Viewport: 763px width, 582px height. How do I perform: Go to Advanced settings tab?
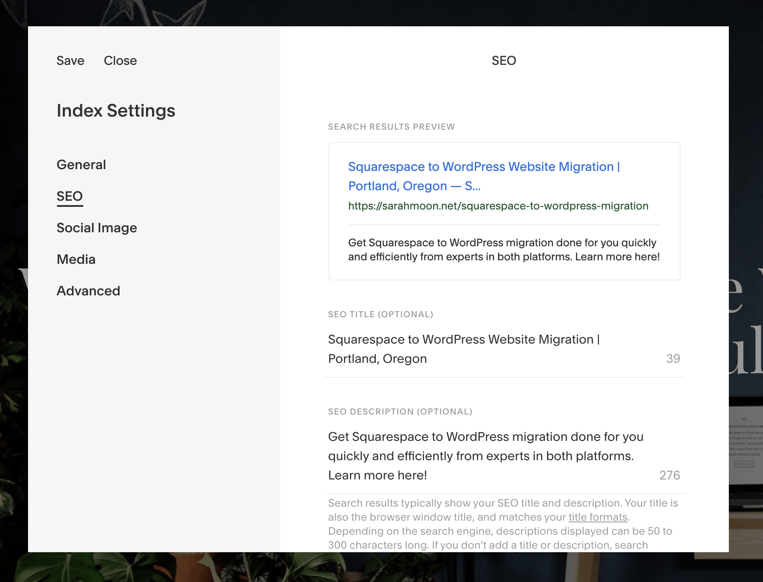tap(88, 291)
